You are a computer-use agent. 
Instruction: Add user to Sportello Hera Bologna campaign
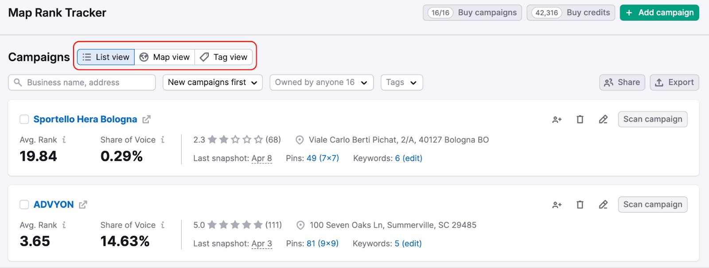coord(557,119)
